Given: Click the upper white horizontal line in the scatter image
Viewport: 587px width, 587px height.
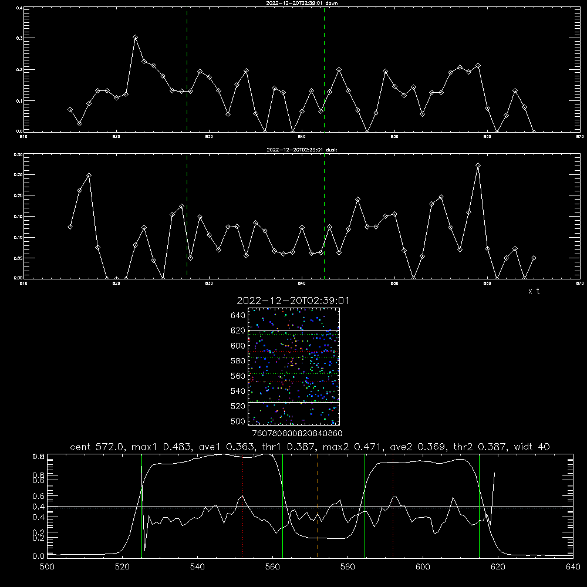Looking at the screenshot, I should click(294, 330).
